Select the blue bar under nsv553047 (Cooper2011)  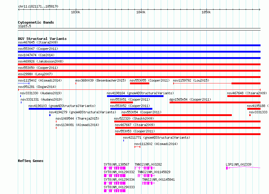[139, 52]
